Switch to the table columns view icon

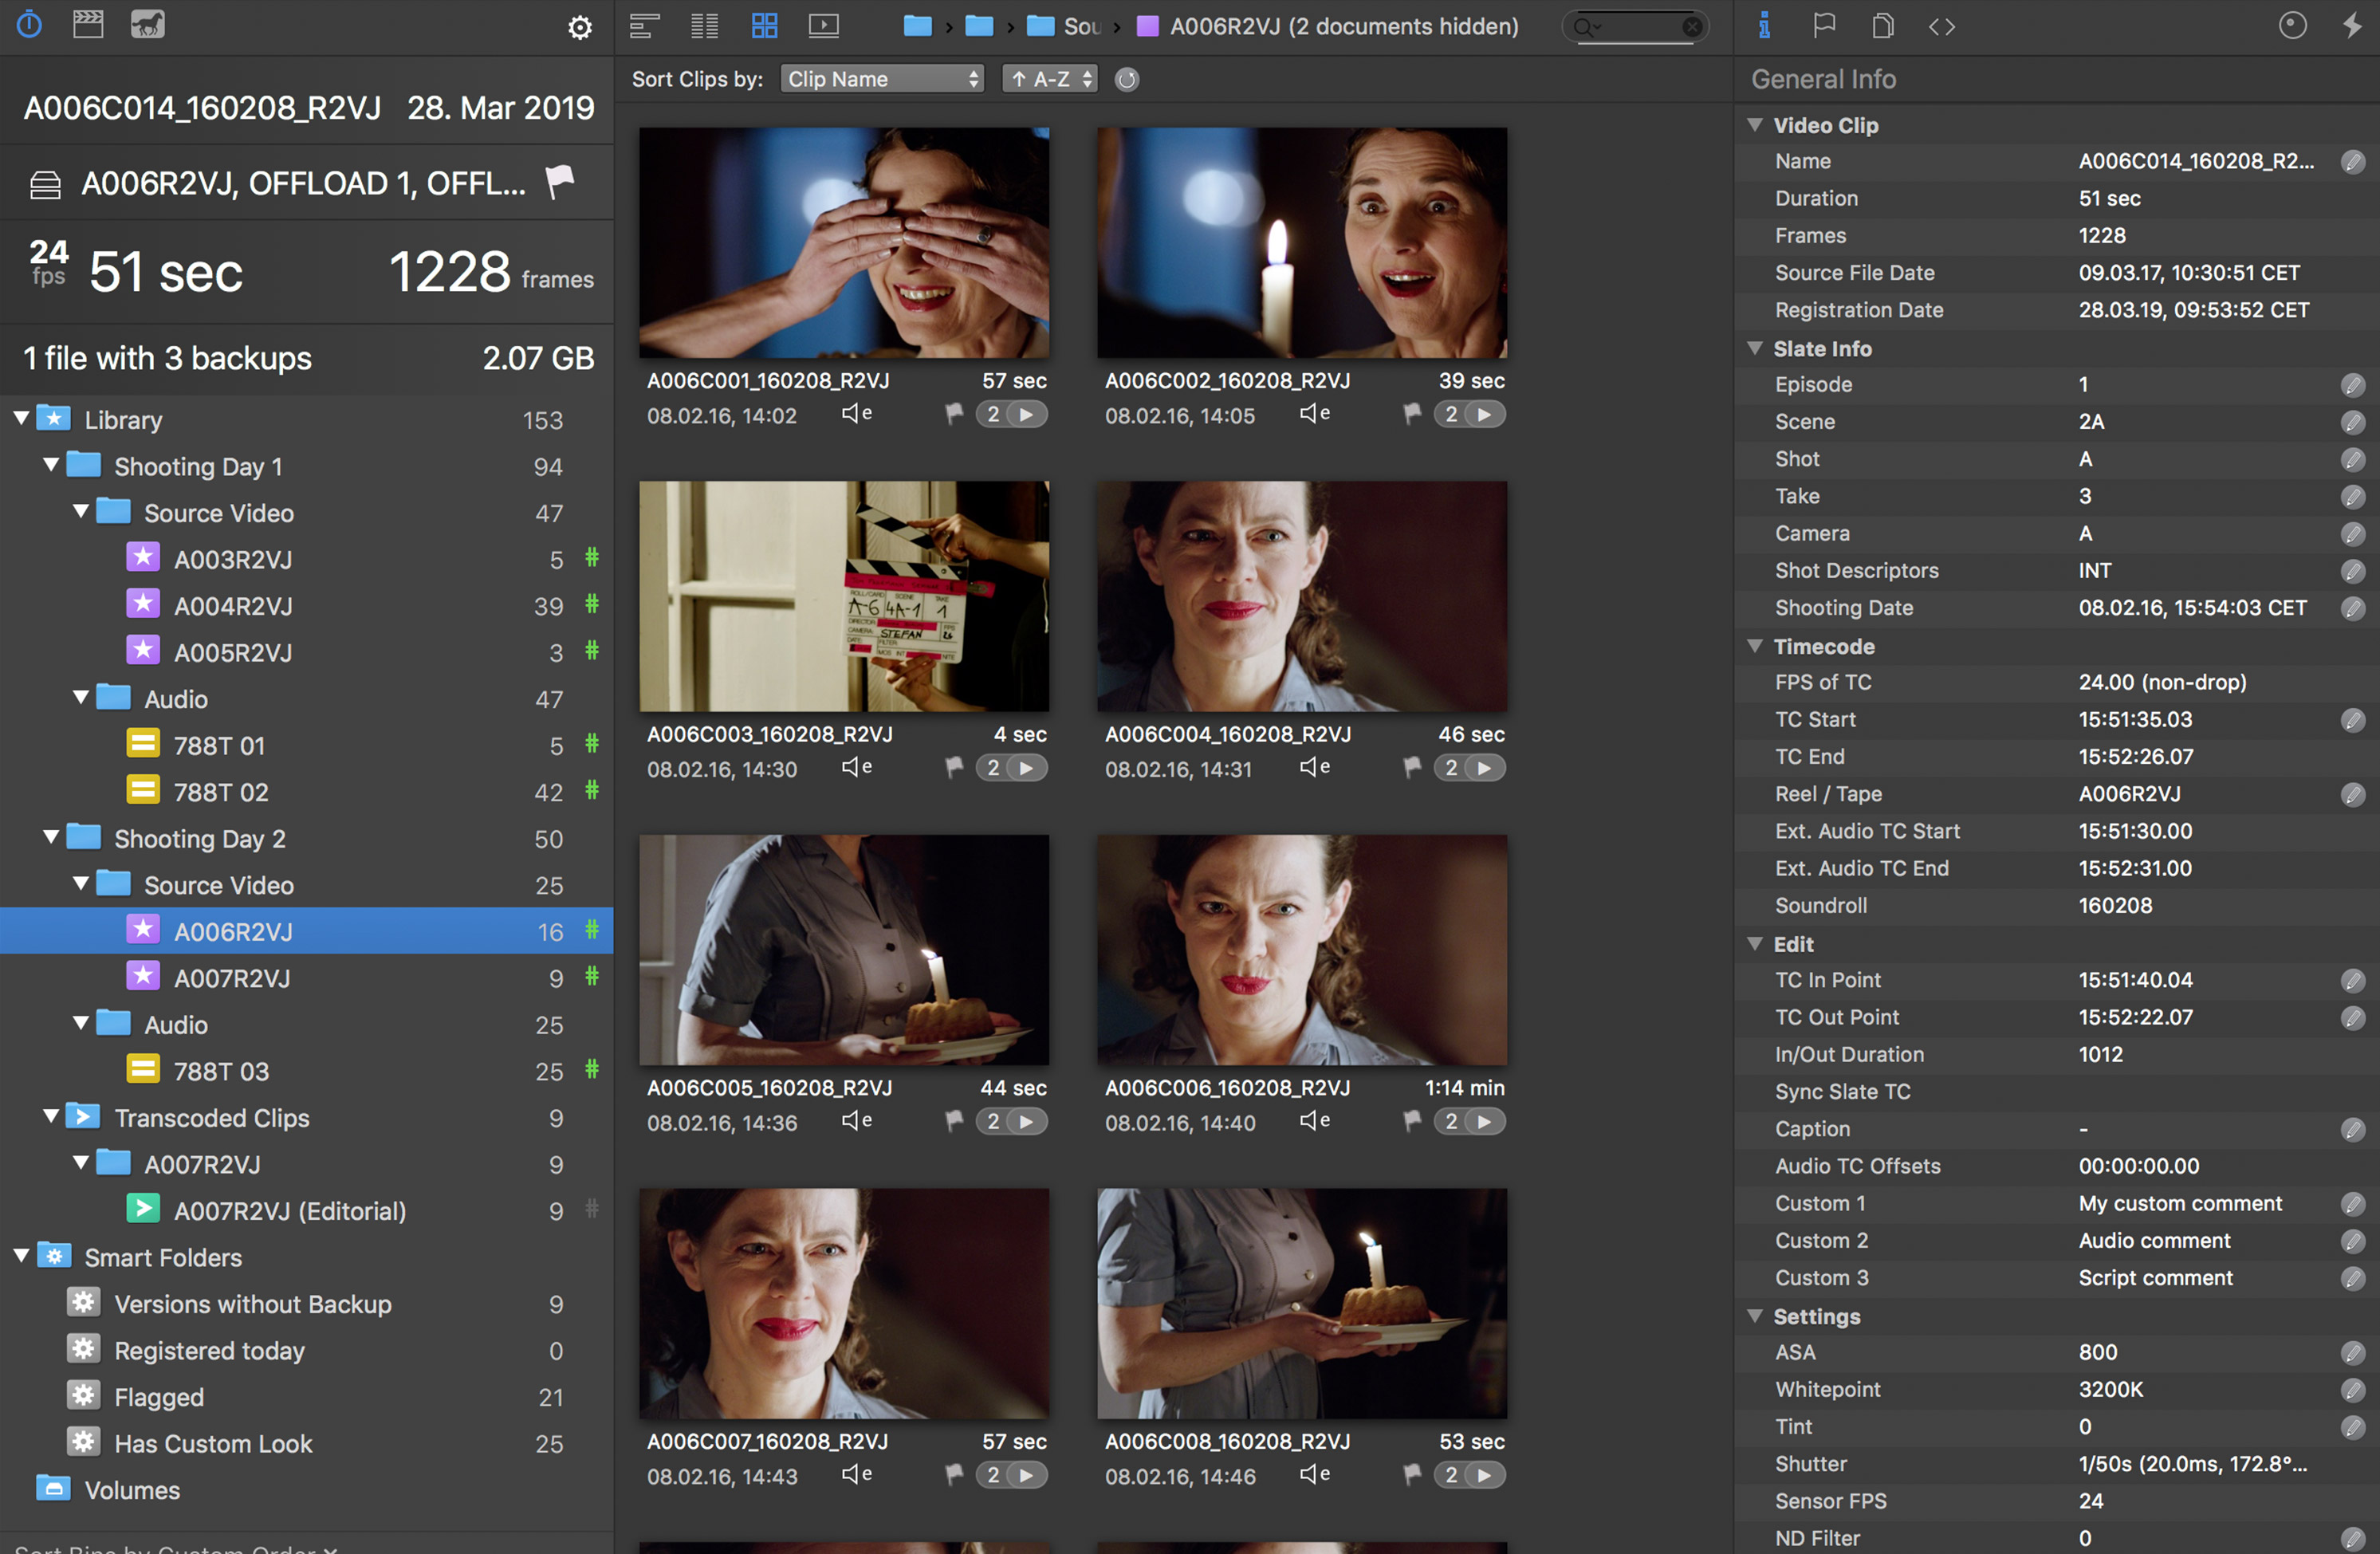pos(705,26)
